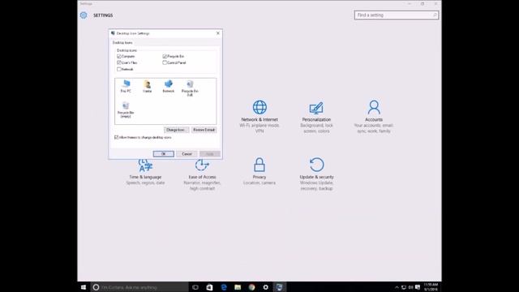The width and height of the screenshot is (519, 292).
Task: Open Personalization settings tile
Action: point(316,117)
